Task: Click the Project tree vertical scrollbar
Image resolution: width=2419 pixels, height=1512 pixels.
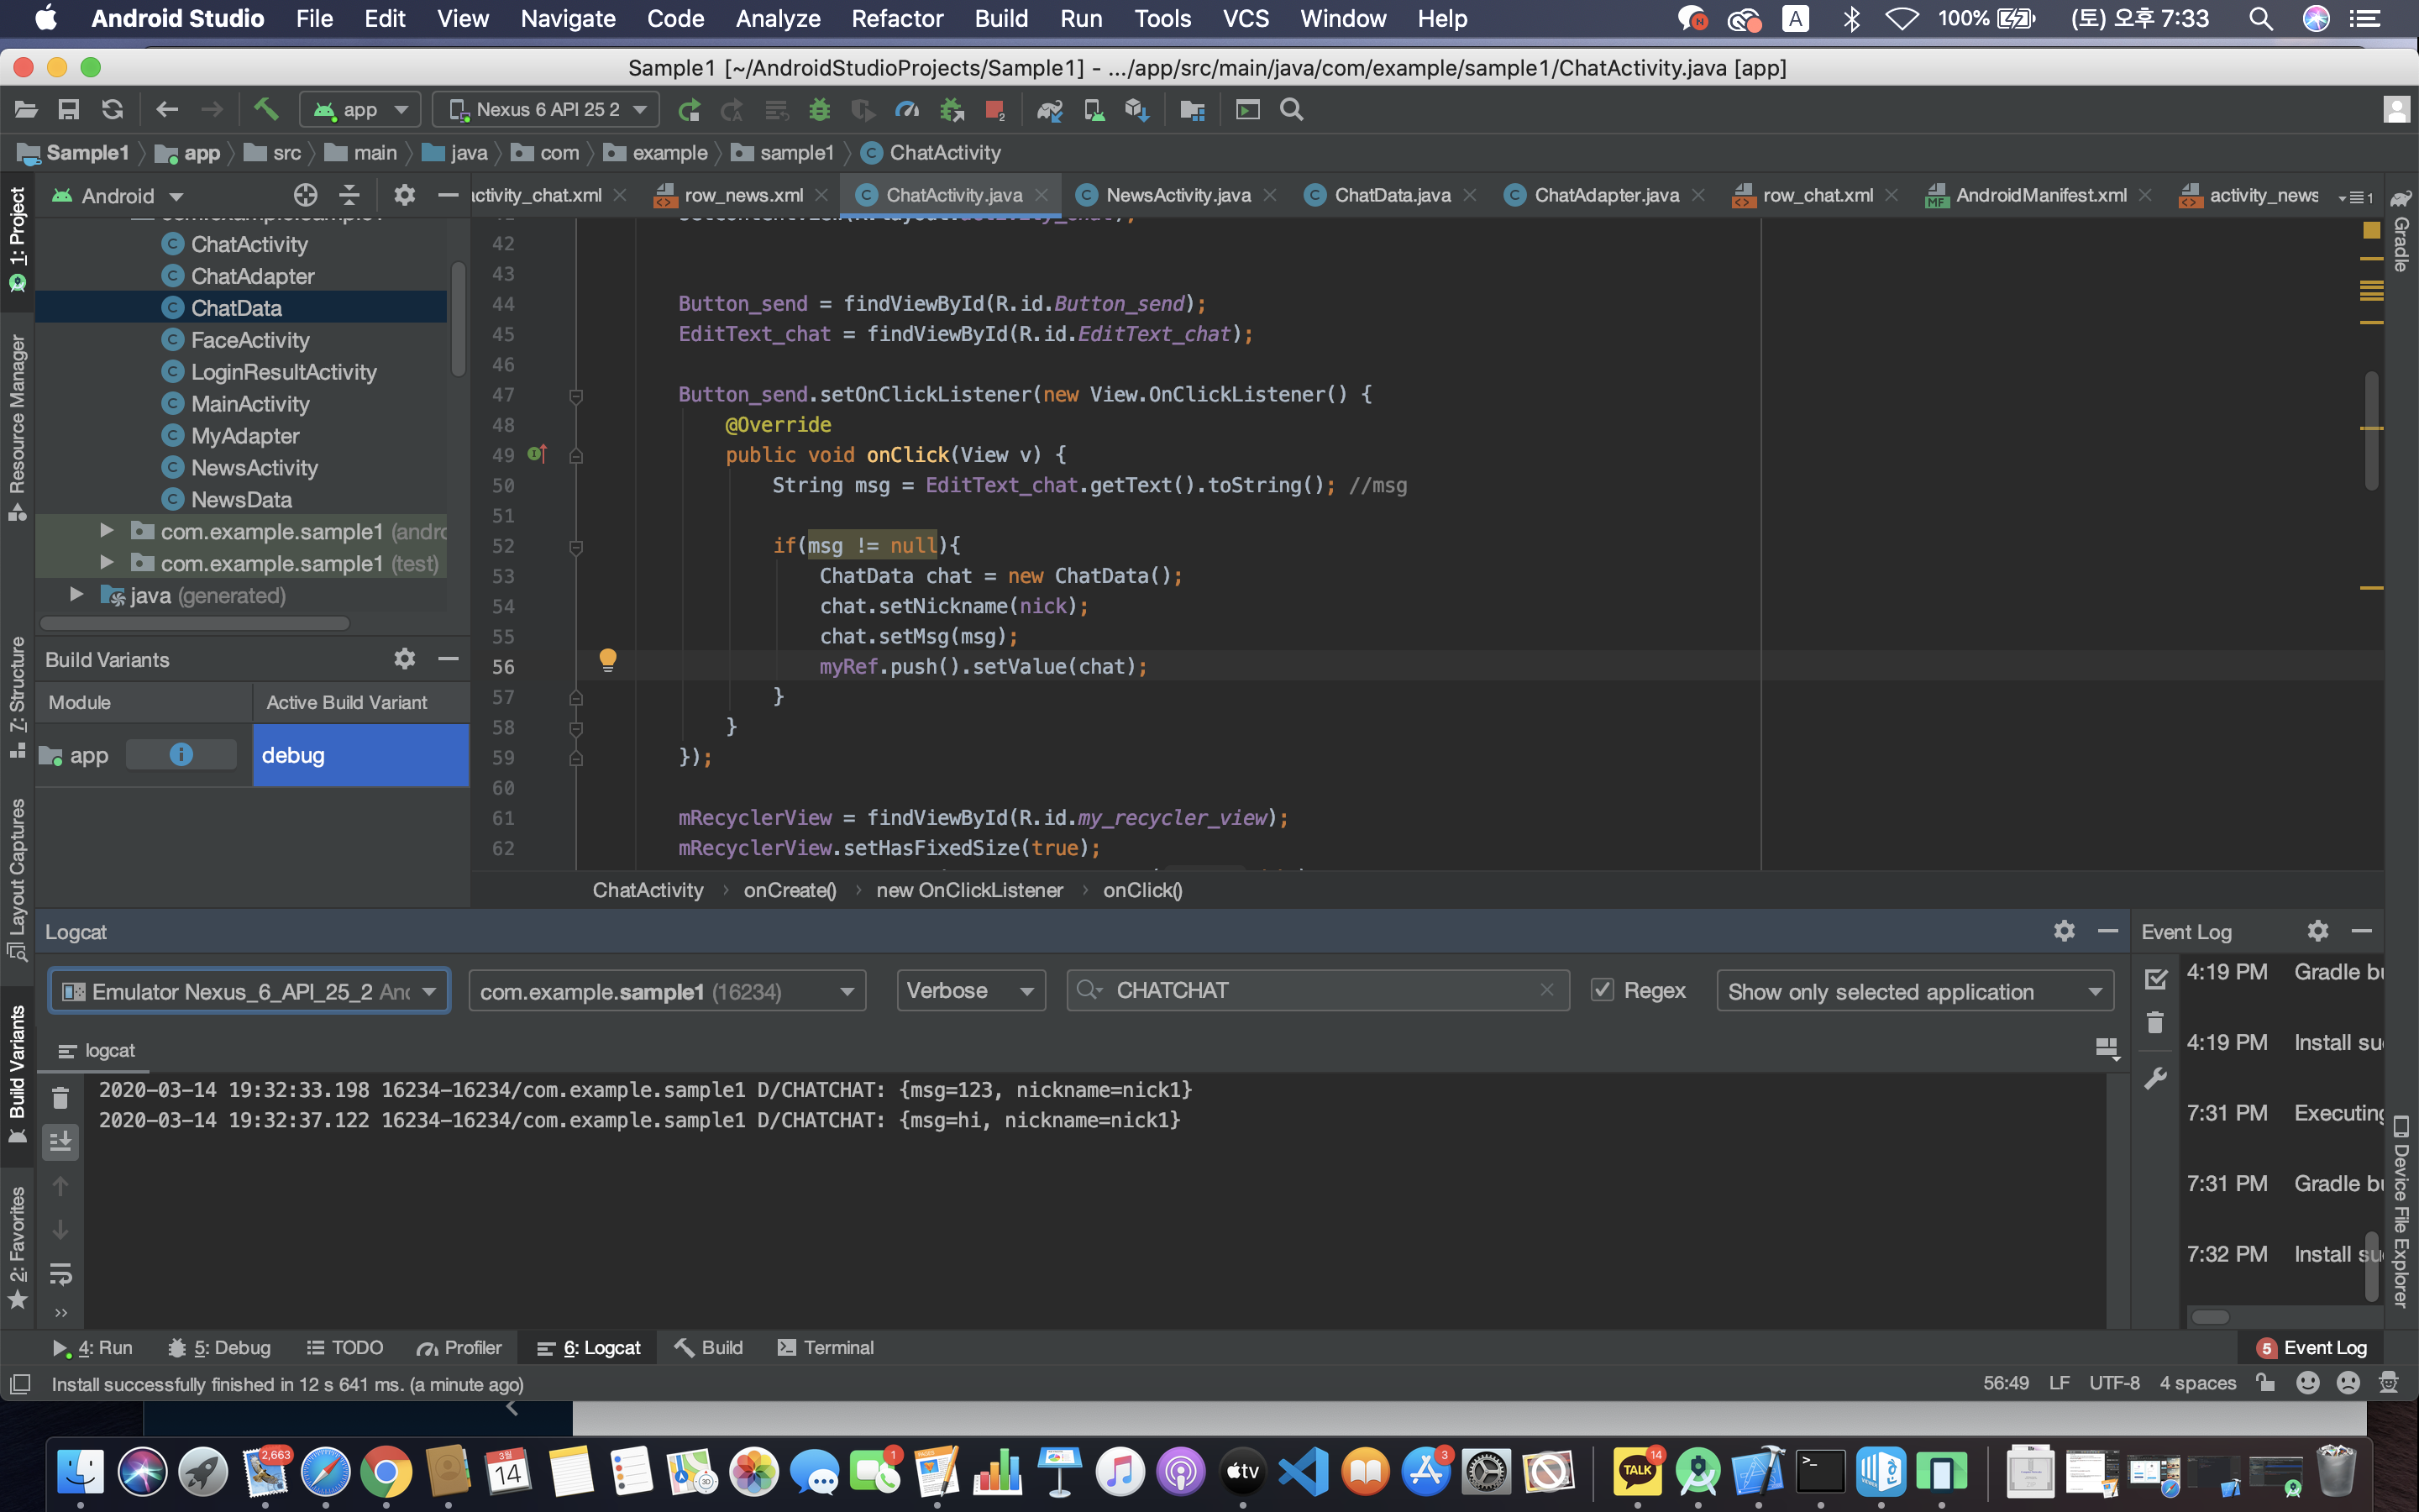Action: (458, 320)
